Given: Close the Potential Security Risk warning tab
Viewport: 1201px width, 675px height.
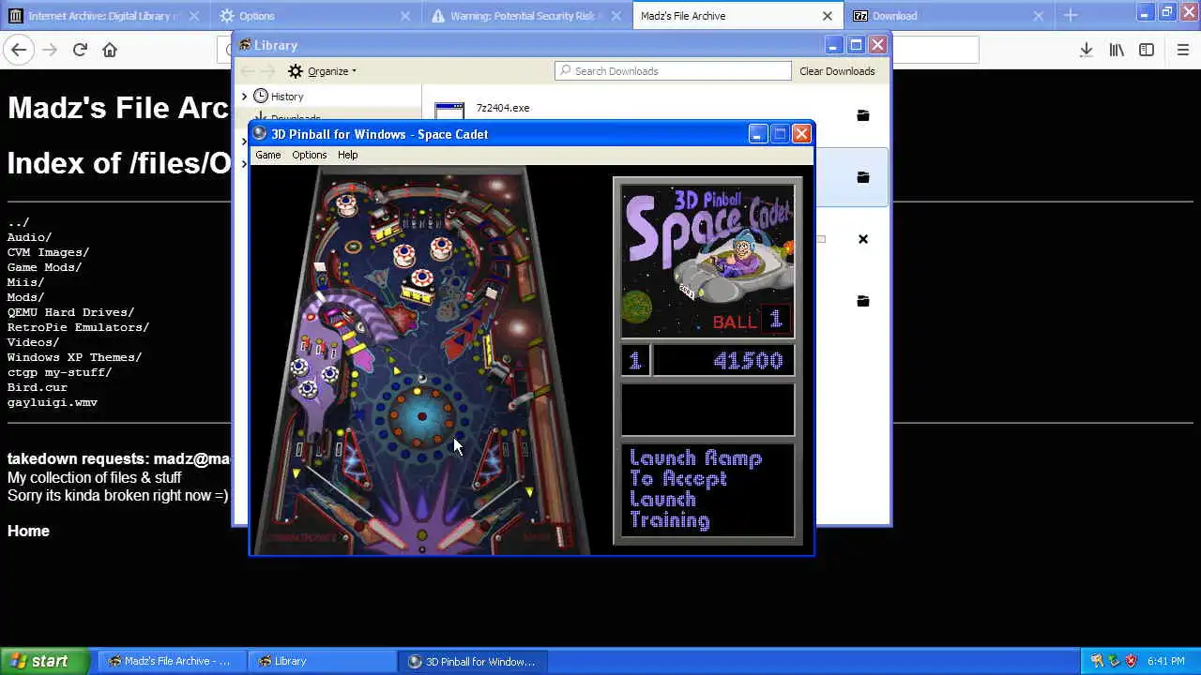Looking at the screenshot, I should tap(616, 16).
